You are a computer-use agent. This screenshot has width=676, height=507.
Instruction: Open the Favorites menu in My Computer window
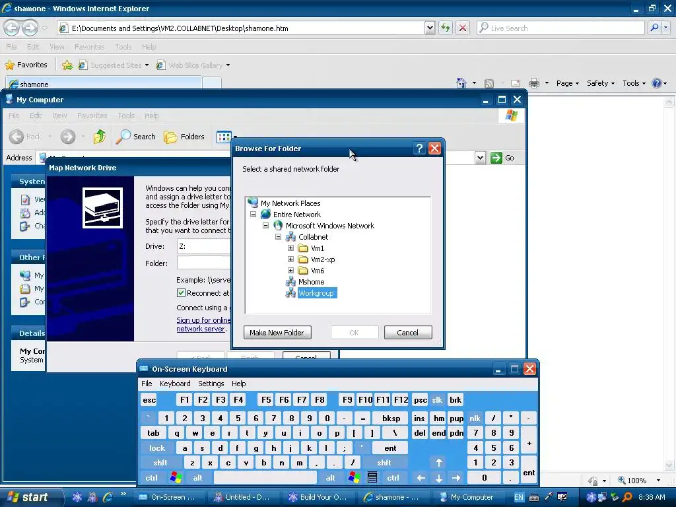[92, 116]
